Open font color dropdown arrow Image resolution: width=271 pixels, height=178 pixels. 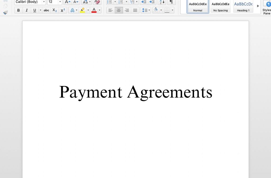(100, 10)
